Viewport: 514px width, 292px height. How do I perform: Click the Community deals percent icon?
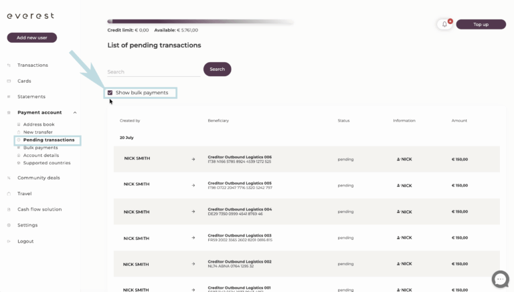point(9,178)
